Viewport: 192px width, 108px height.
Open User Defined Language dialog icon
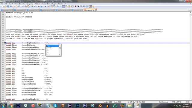(66, 6)
